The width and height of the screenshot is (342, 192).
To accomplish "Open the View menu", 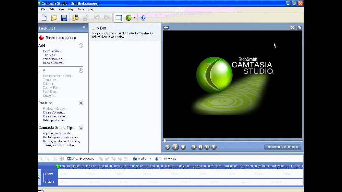I will (x=61, y=9).
